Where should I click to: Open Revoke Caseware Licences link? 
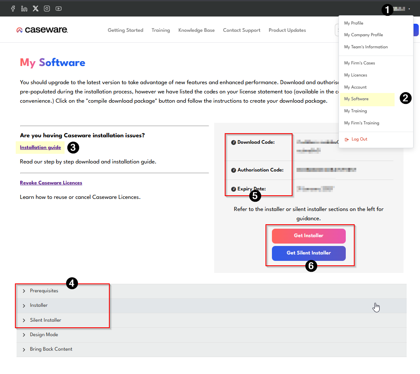[x=51, y=183]
